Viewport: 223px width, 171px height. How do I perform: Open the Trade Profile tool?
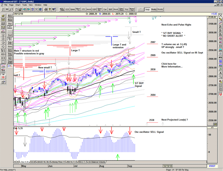pos(10,62)
